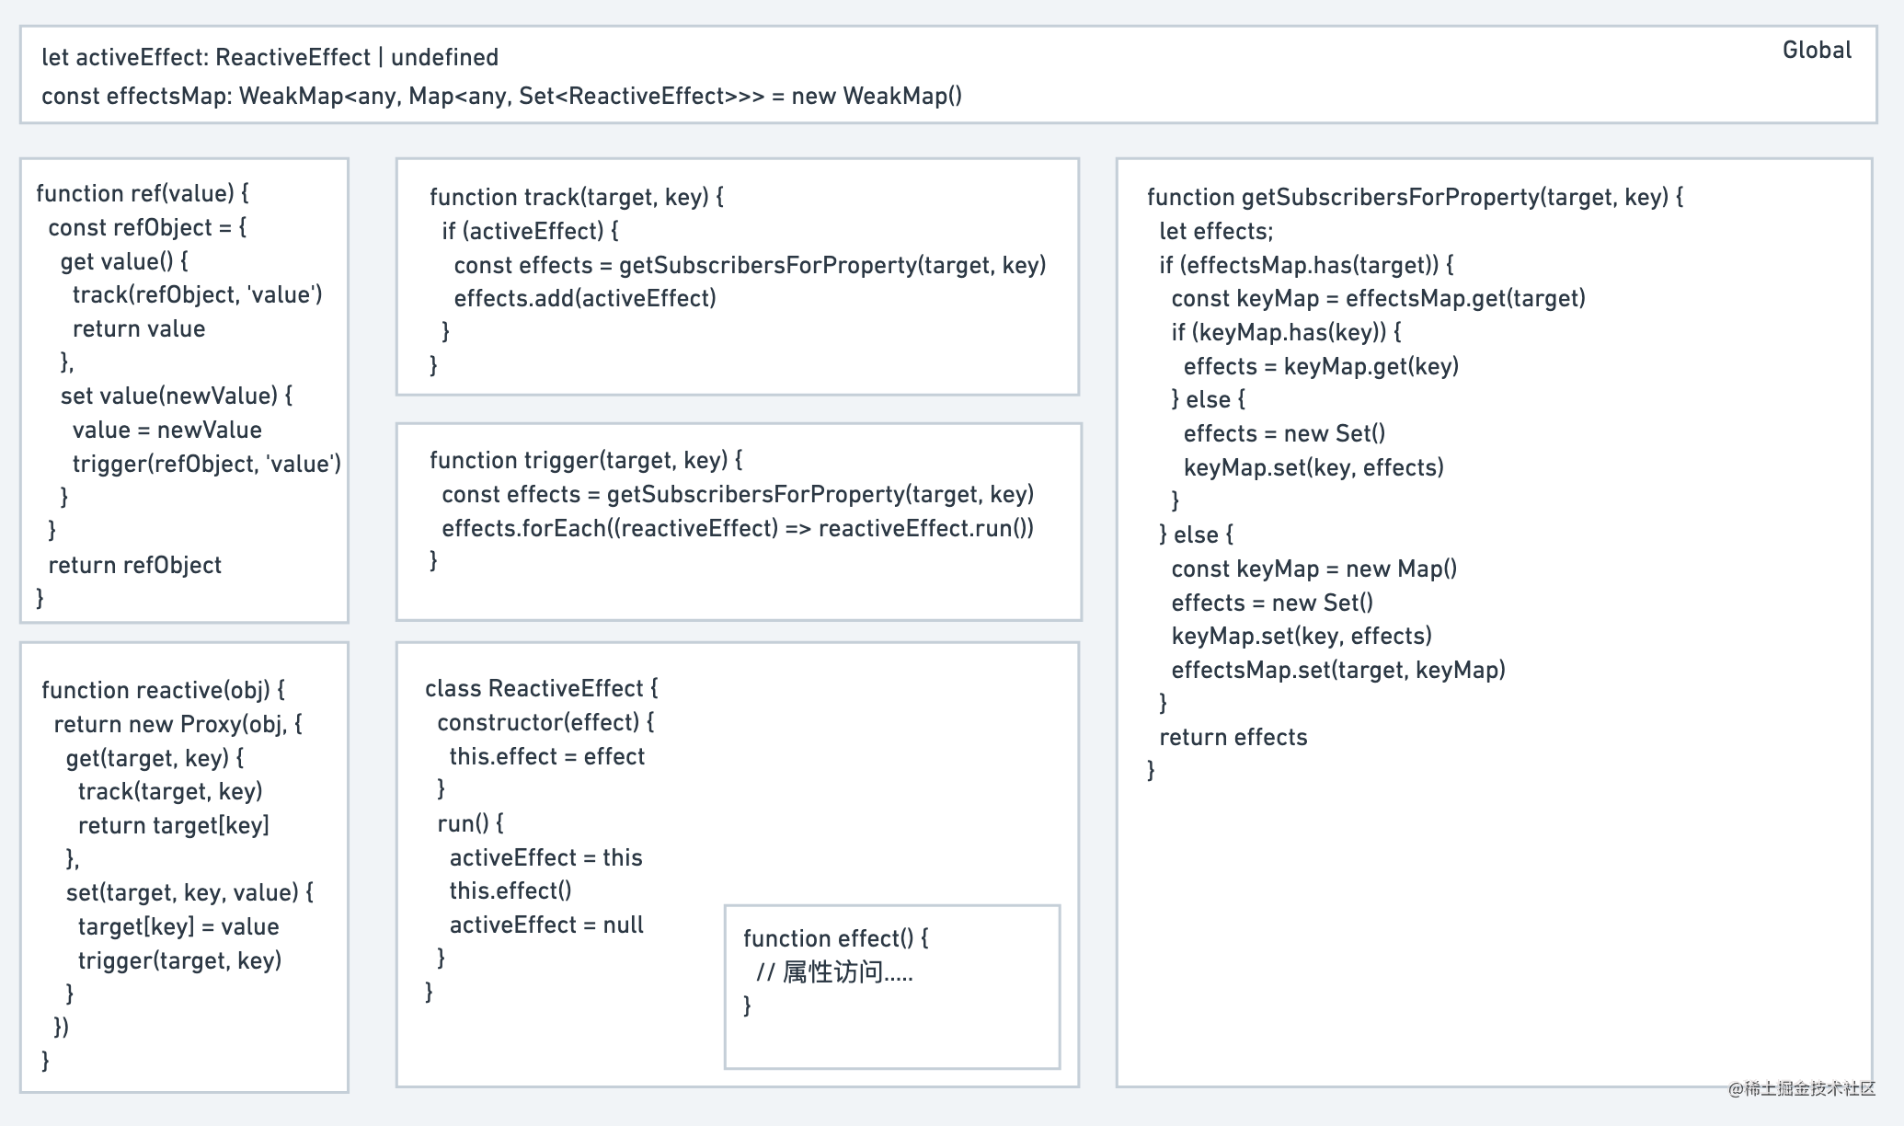Click the '@稀土掘金技术社区' watermark text
1904x1126 pixels.
[1800, 1089]
